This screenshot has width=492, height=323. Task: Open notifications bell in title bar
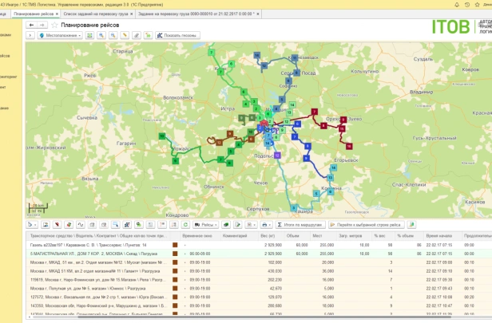pos(457,5)
